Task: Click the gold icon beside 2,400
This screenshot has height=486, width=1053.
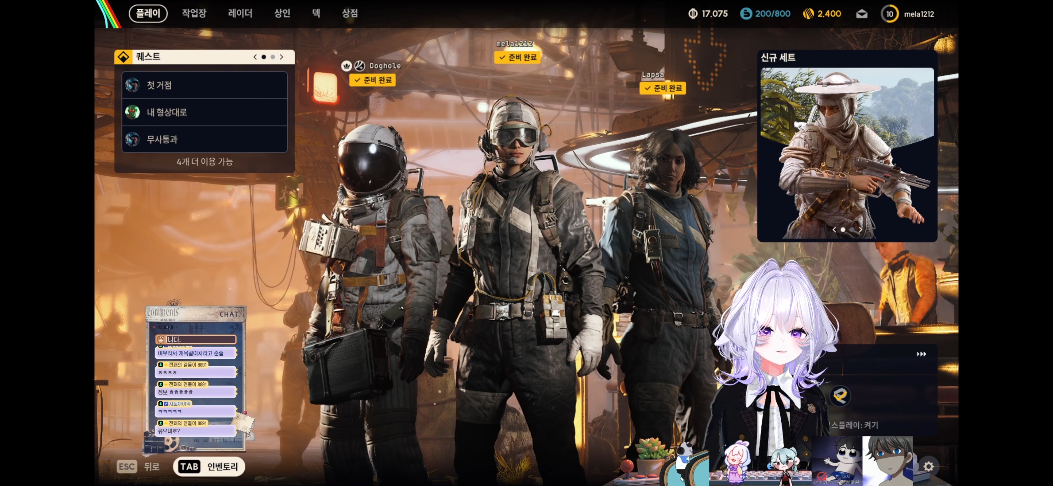Action: click(x=808, y=14)
